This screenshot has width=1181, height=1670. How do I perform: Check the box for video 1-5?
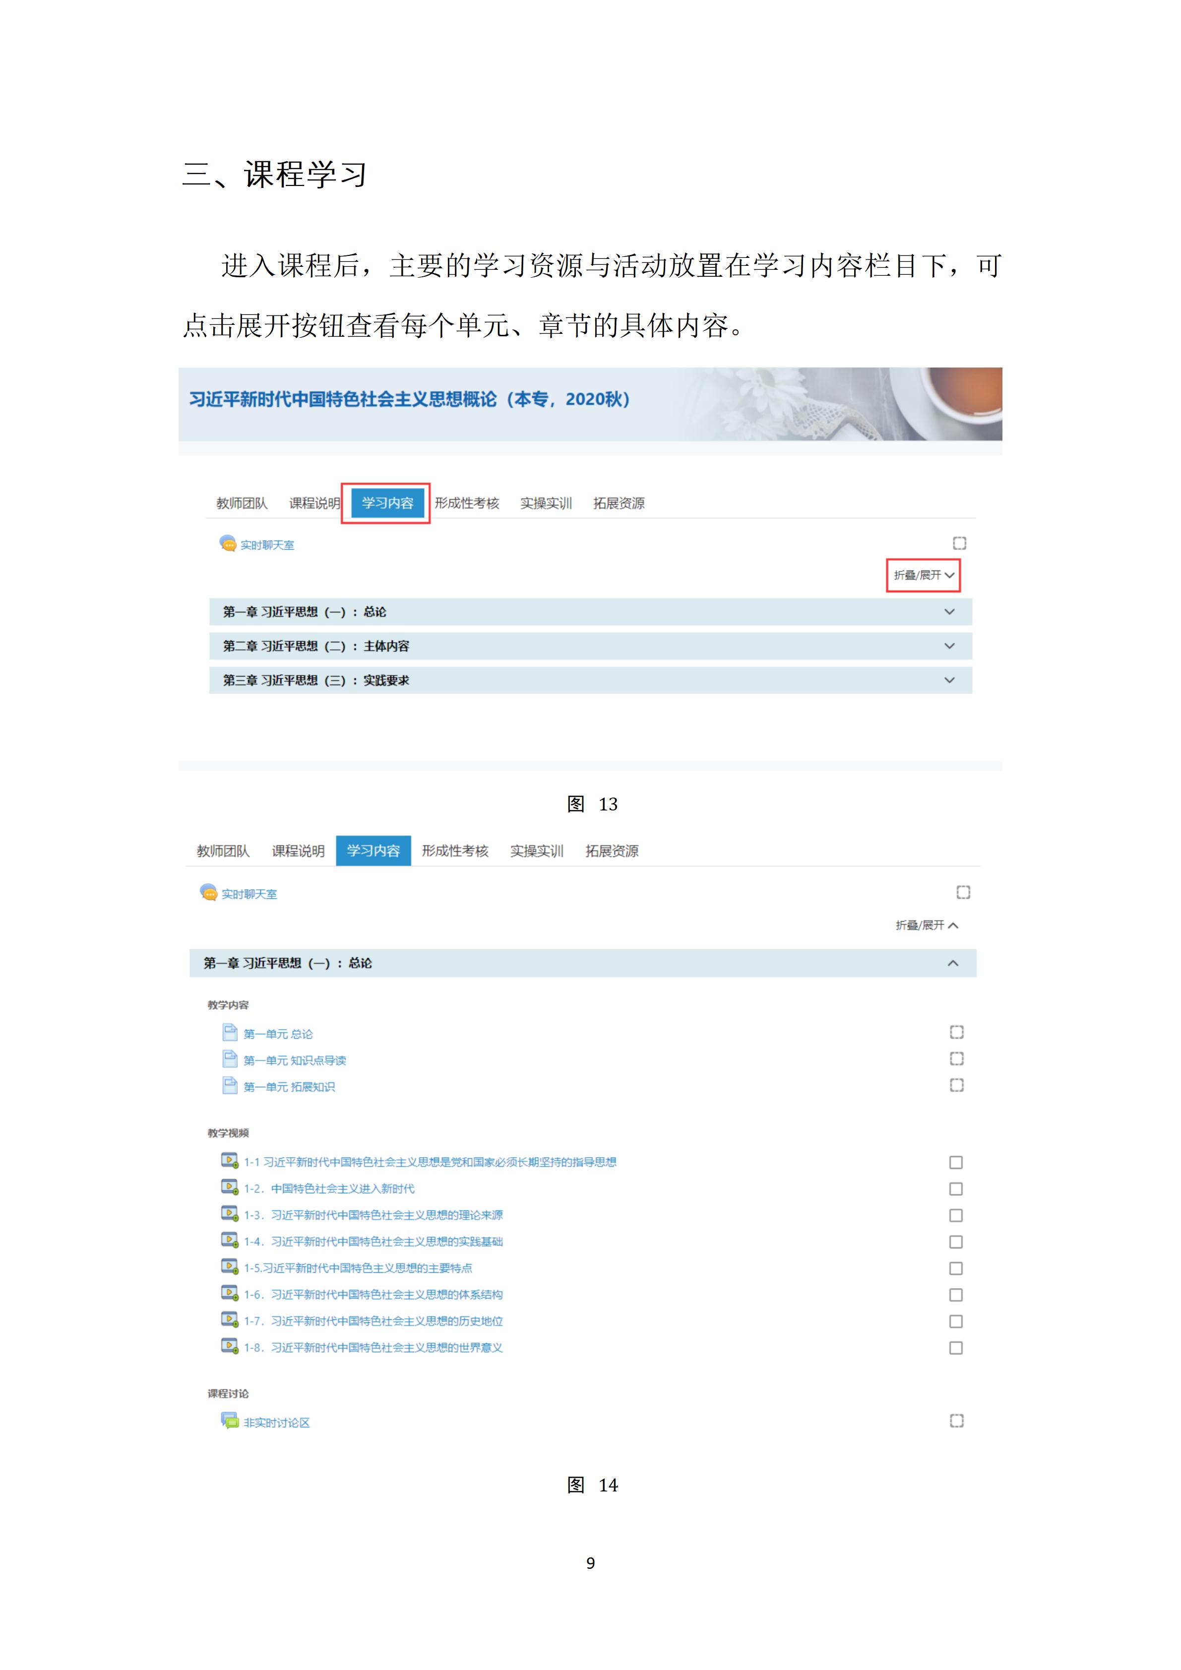[x=956, y=1269]
